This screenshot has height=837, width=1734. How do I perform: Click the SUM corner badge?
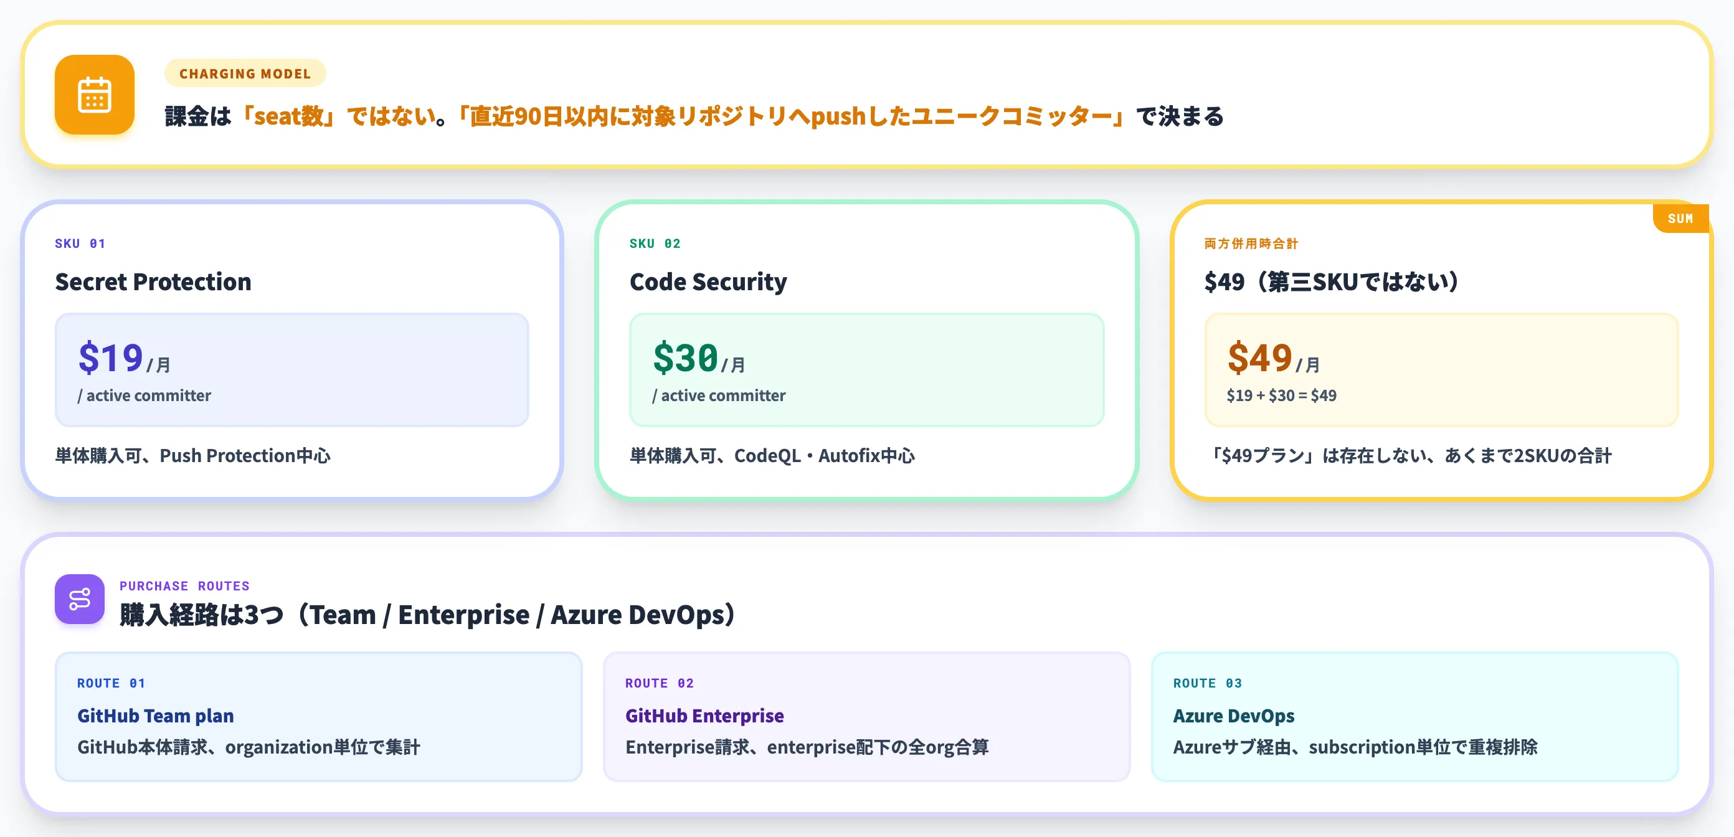[x=1680, y=218]
